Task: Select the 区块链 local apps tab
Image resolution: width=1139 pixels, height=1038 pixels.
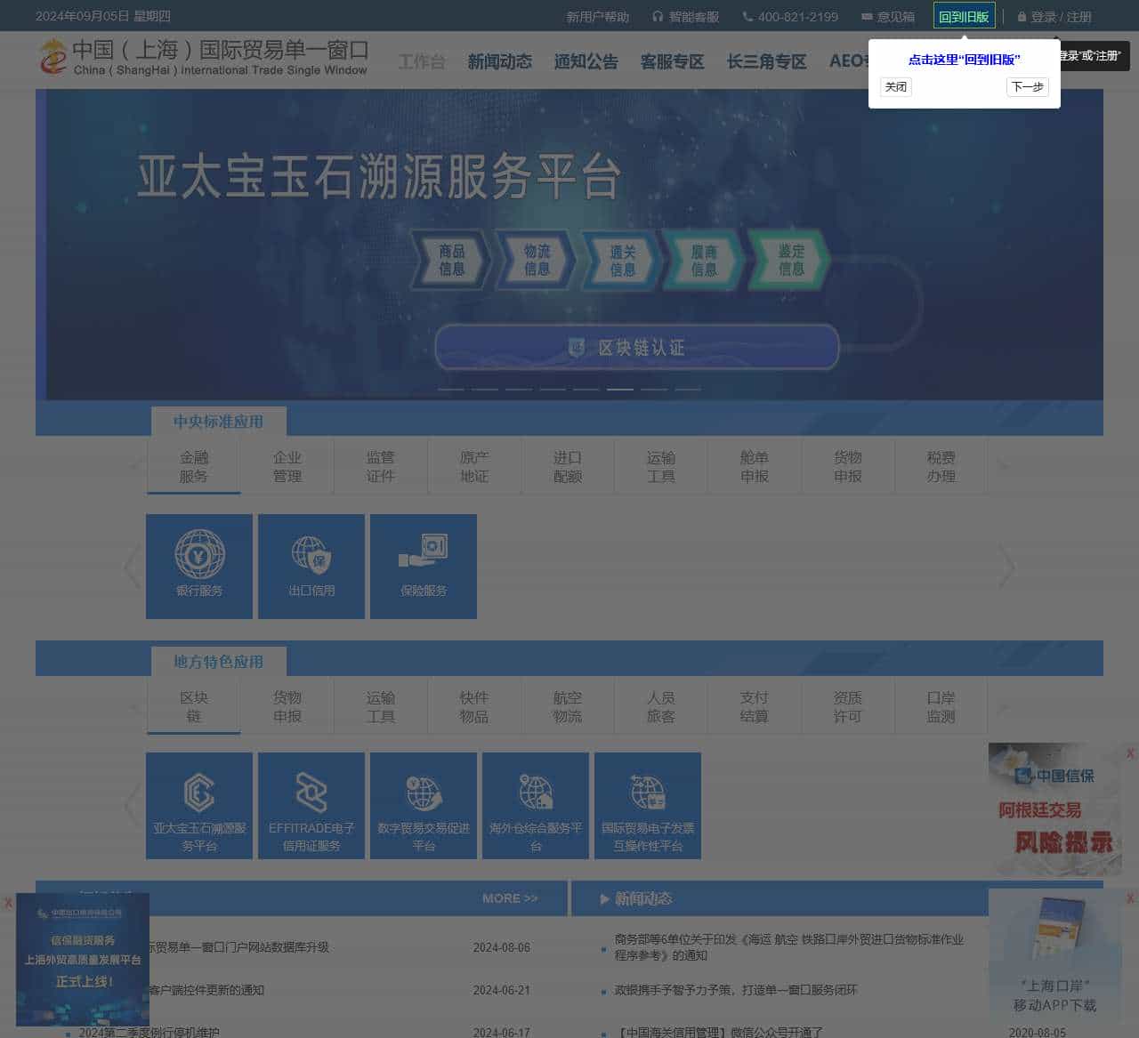Action: (x=194, y=707)
